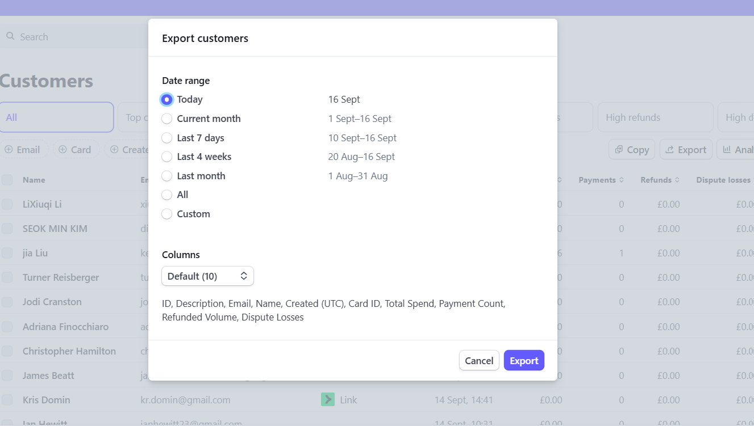The width and height of the screenshot is (754, 426).
Task: Open the Default (10) columns dropdown
Action: (x=207, y=276)
